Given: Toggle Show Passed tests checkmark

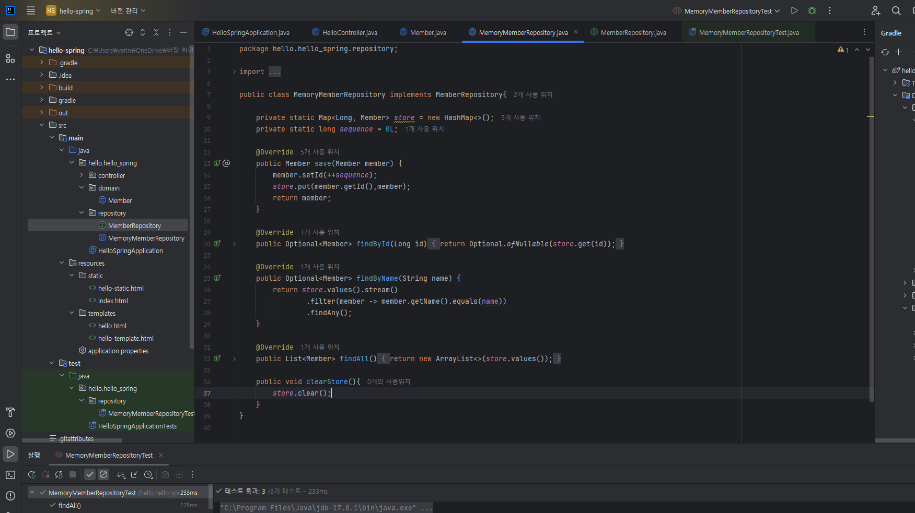Looking at the screenshot, I should click(x=90, y=474).
